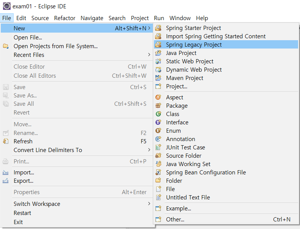Select Java Project entry
The width and height of the screenshot is (300, 229).
tap(226, 53)
